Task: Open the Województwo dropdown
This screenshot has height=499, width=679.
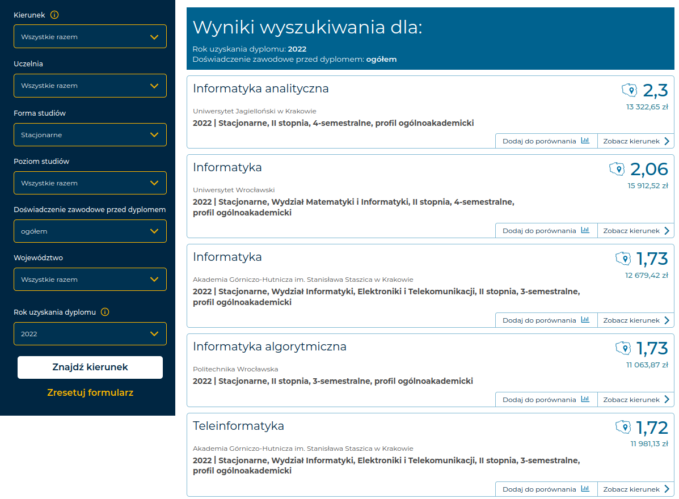Action: [x=90, y=280]
